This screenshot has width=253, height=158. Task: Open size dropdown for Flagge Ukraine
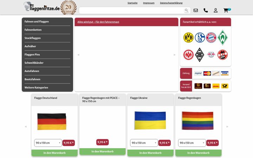point(144,143)
